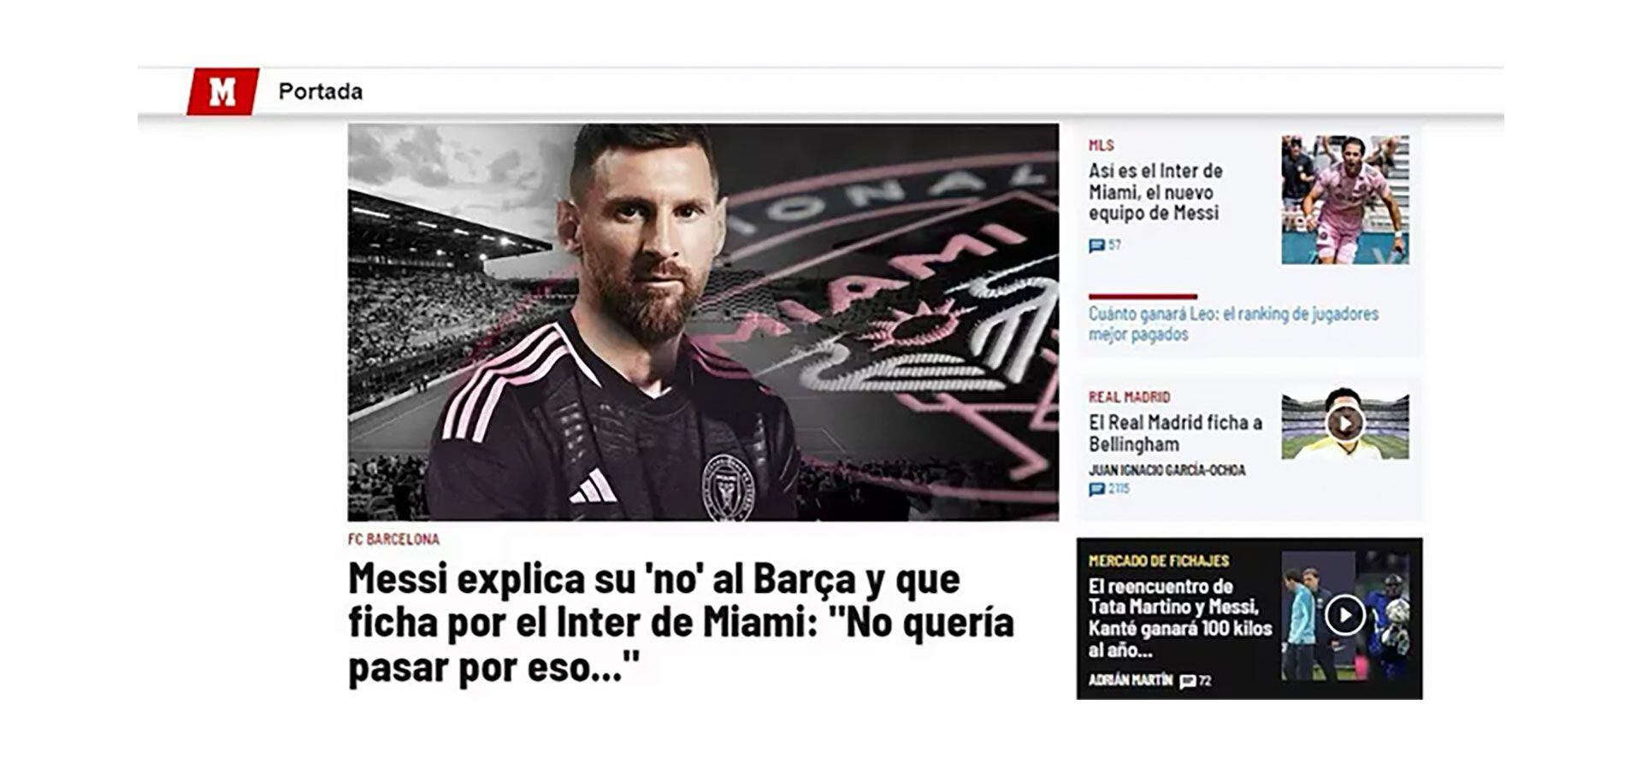Open headline Messi explica su 'no' al Barça

681,622
